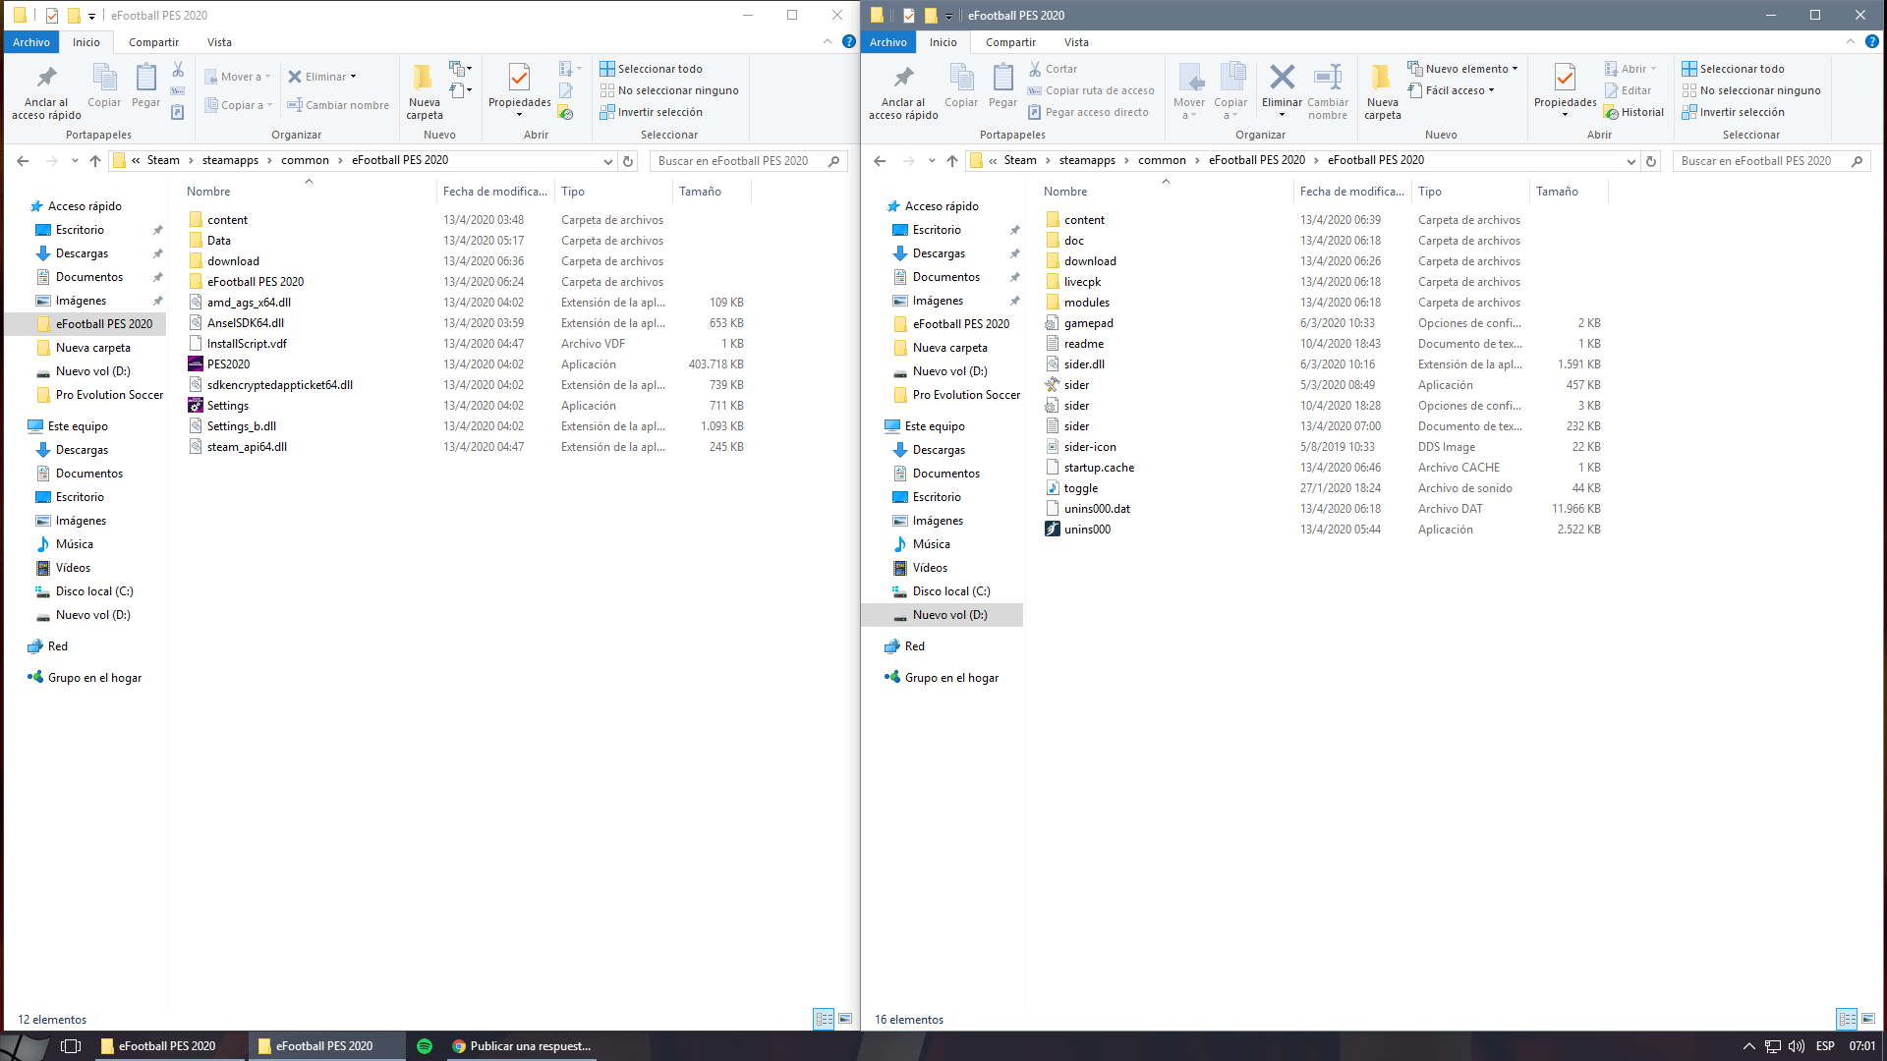Click Seleccionar todo in left window
Viewport: 1887px width, 1061px height.
tap(652, 69)
